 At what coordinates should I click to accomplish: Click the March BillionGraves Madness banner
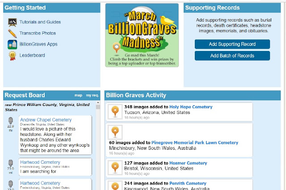coord(142,35)
